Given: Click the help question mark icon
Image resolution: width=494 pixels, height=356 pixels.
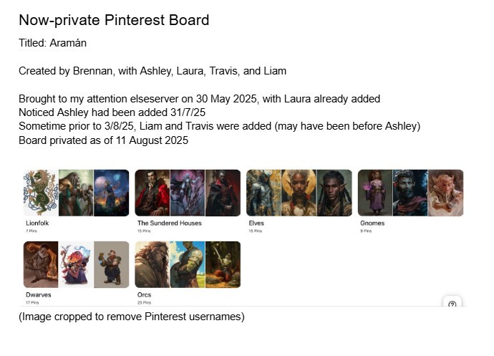Looking at the screenshot, I should pos(452,304).
